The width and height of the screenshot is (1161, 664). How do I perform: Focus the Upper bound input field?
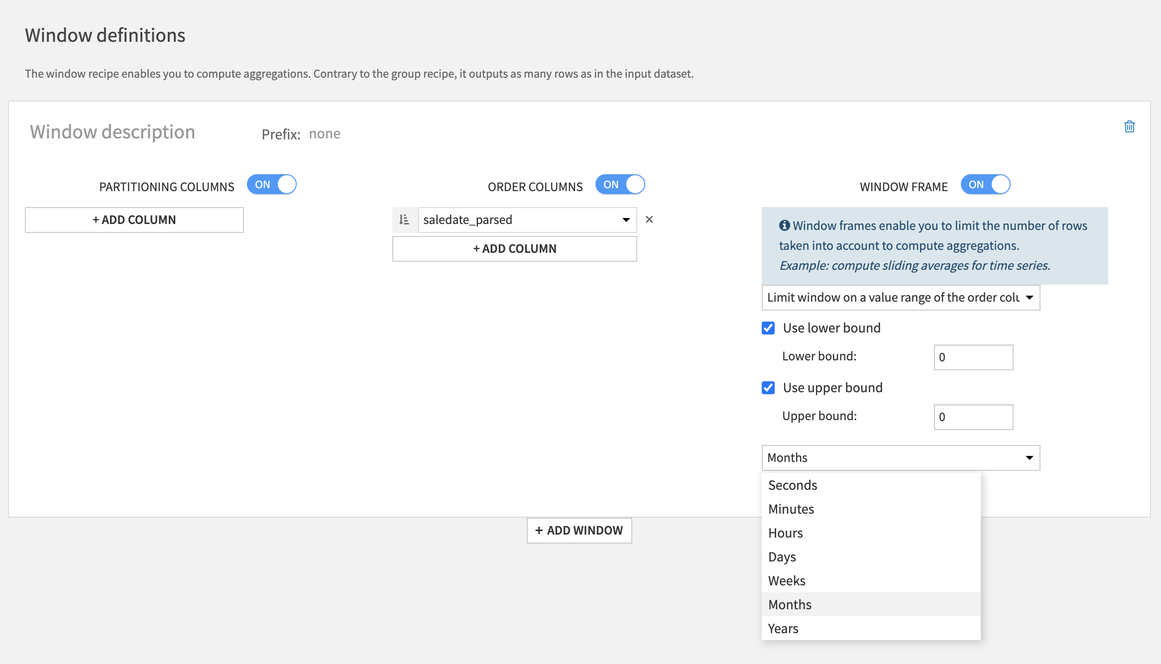(x=973, y=417)
